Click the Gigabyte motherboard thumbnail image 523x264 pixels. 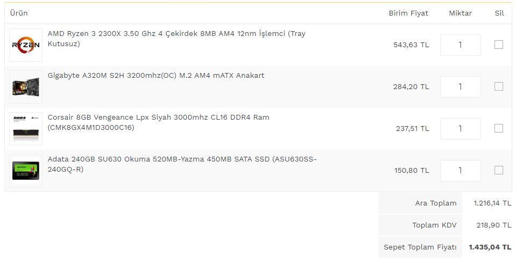tap(26, 87)
